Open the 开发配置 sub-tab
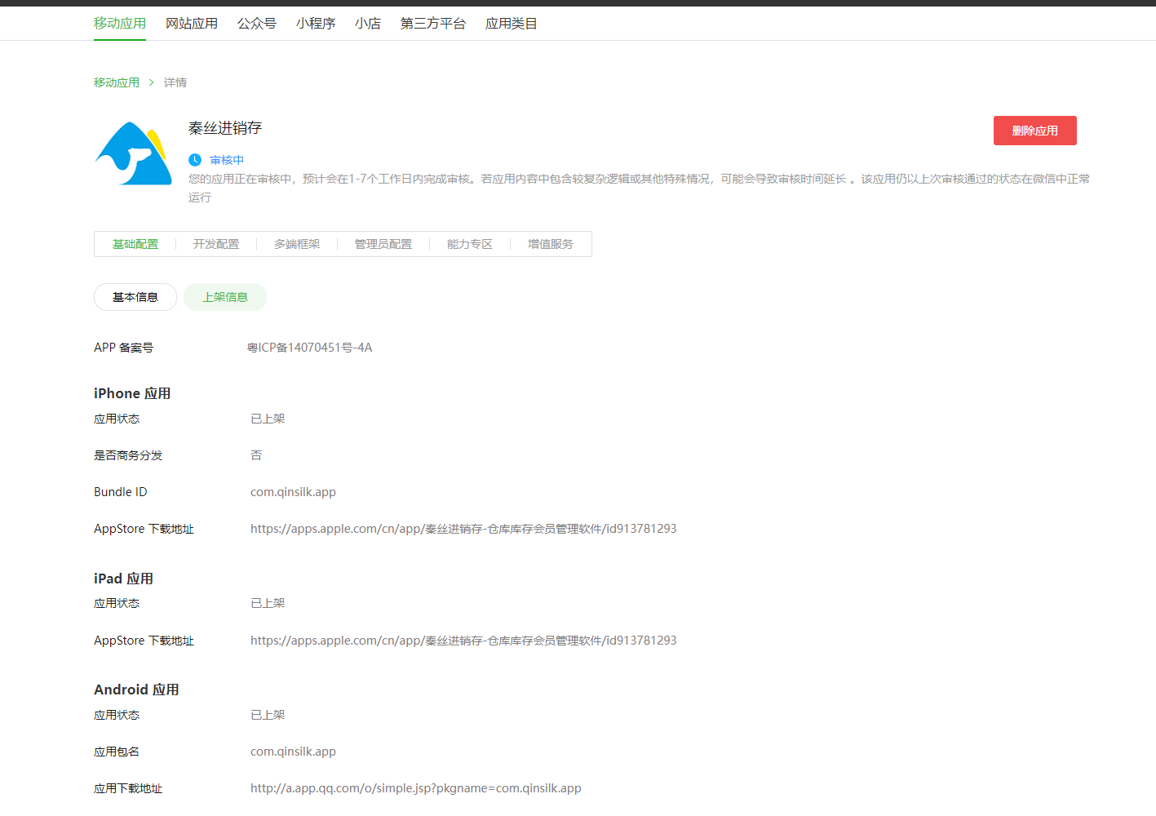1156x816 pixels. (x=216, y=244)
